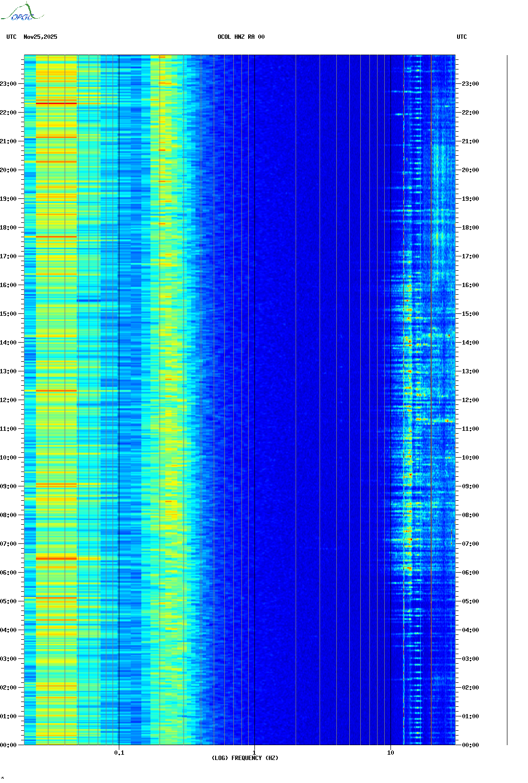Image resolution: width=528 pixels, height=783 pixels.
Task: Select the 18:00 time label on right axis
Action: click(x=471, y=228)
